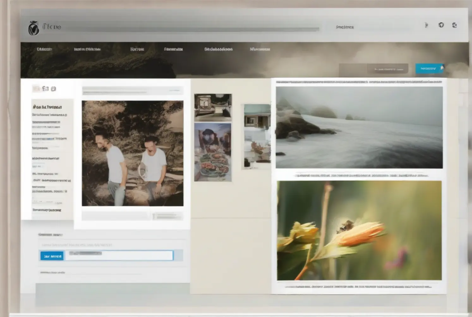472x317 pixels.
Task: Select the third navigation menu item in banner
Action: click(x=137, y=49)
